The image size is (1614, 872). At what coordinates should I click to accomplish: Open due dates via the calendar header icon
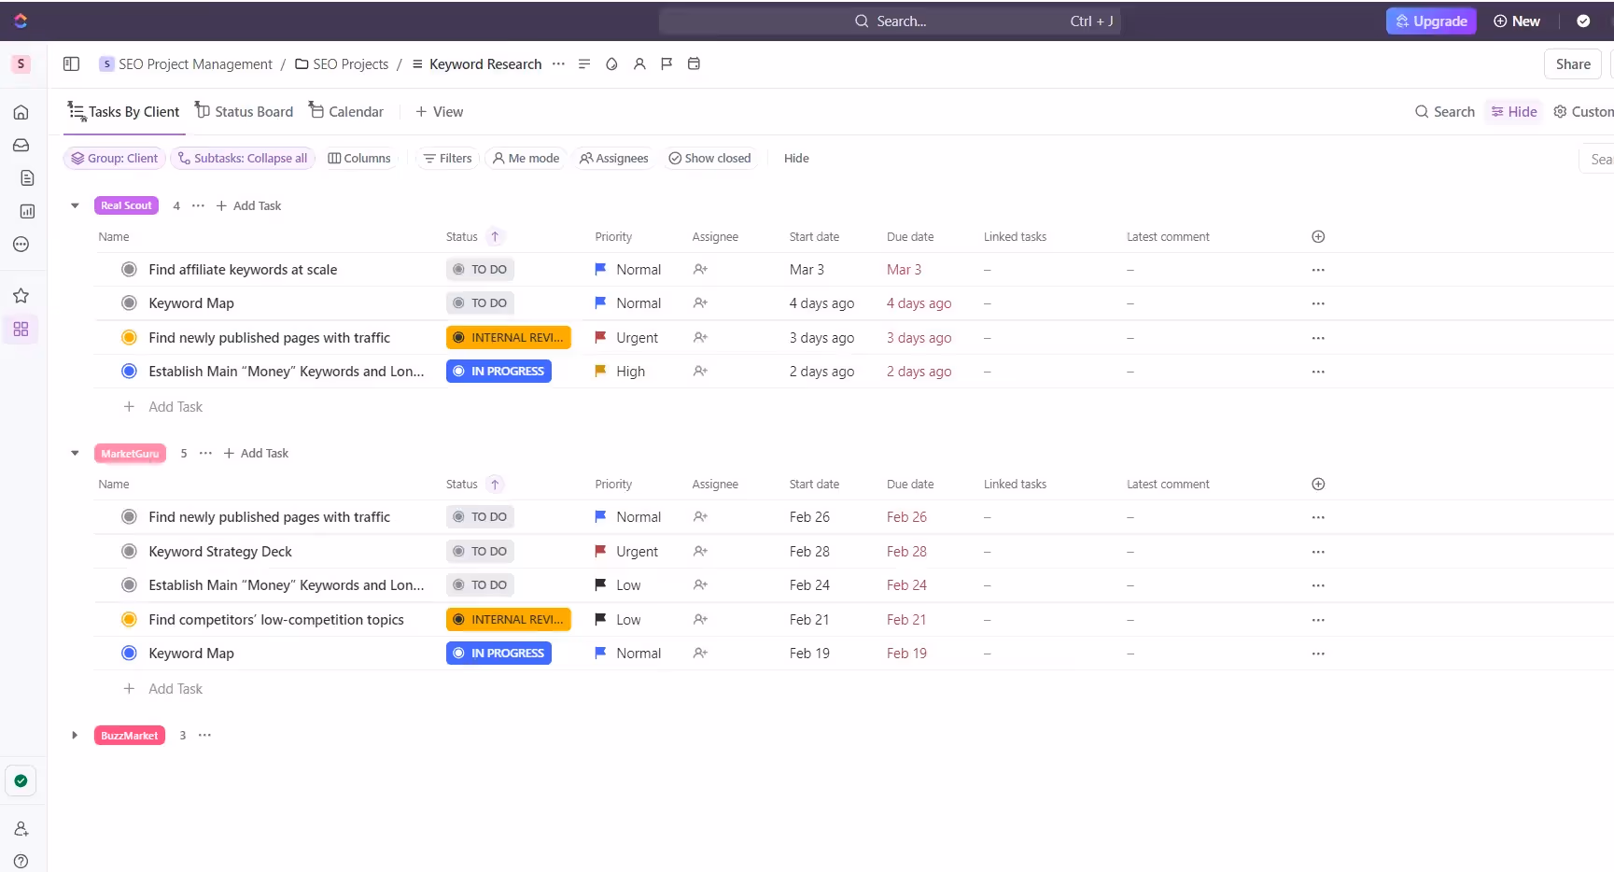[x=694, y=63]
